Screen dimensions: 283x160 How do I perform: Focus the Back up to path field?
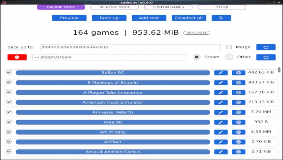(x=130, y=47)
